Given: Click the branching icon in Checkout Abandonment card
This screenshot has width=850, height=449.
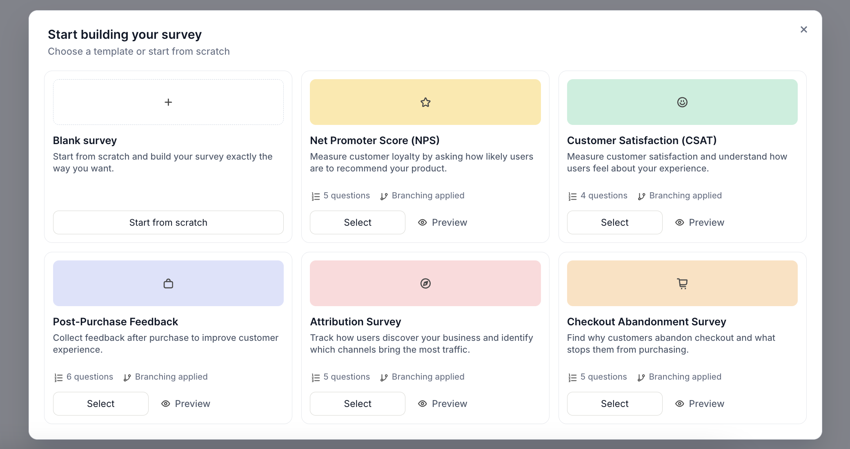Looking at the screenshot, I should tap(641, 378).
